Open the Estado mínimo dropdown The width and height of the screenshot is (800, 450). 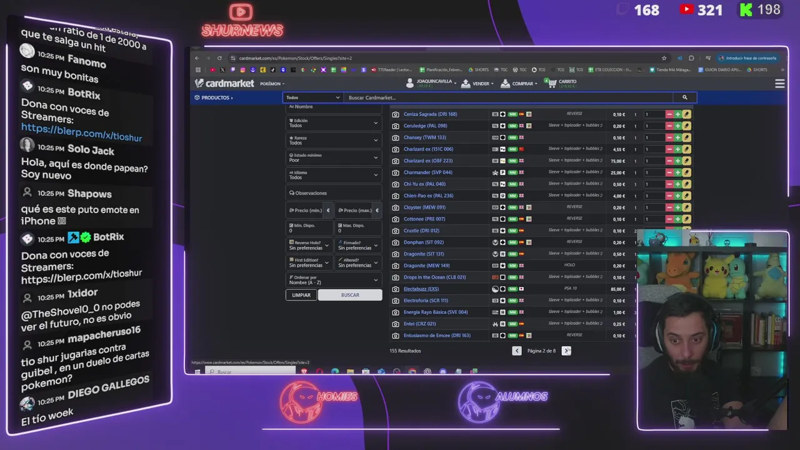click(x=334, y=157)
